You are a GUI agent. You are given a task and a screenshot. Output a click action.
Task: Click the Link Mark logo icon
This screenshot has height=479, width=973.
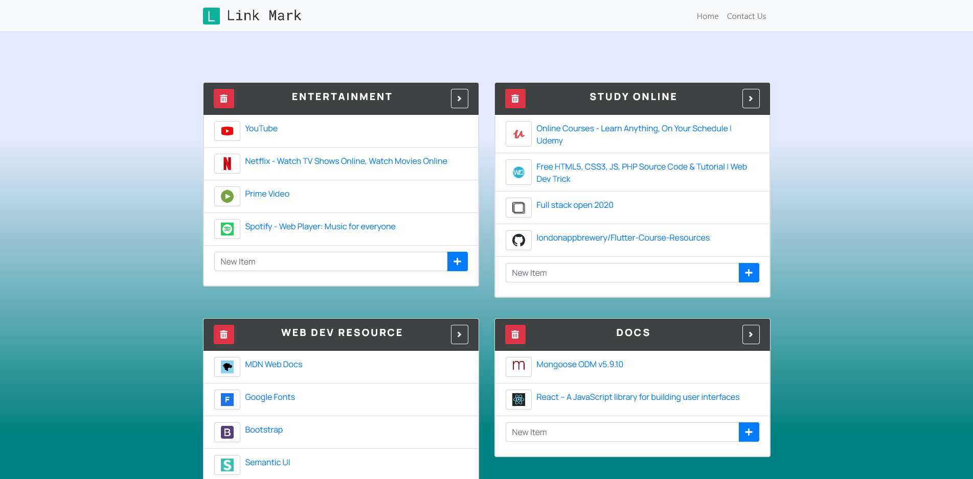(212, 16)
